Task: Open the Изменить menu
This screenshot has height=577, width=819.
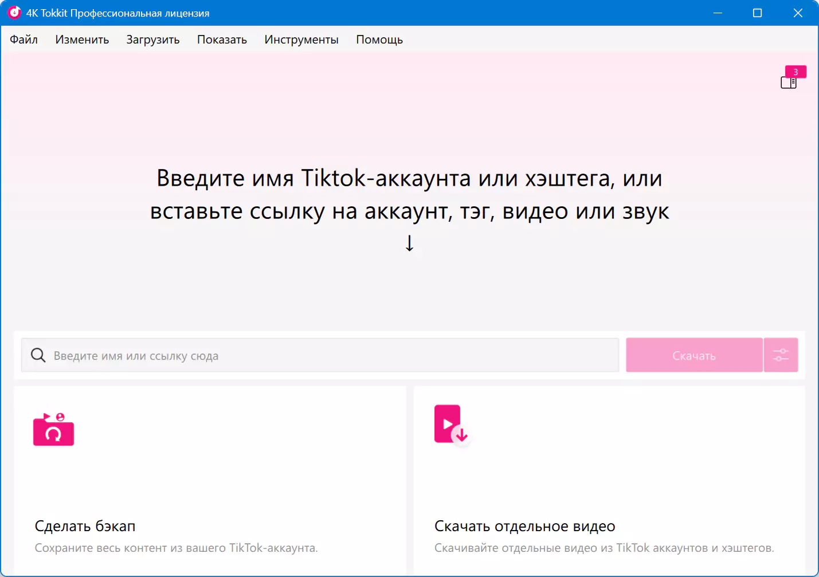Action: (82, 40)
